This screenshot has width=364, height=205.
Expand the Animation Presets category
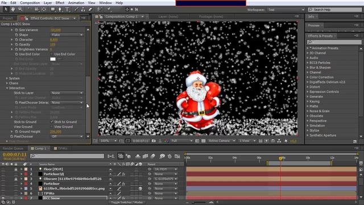point(308,48)
